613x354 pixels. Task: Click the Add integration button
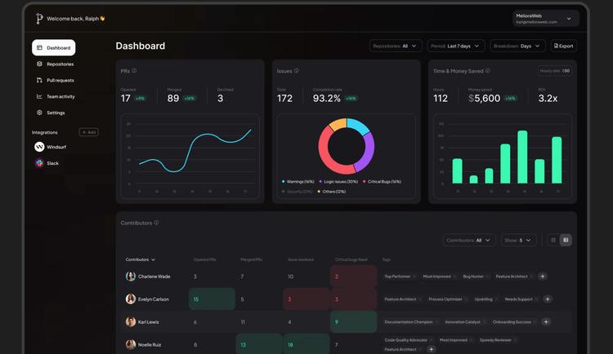click(88, 131)
